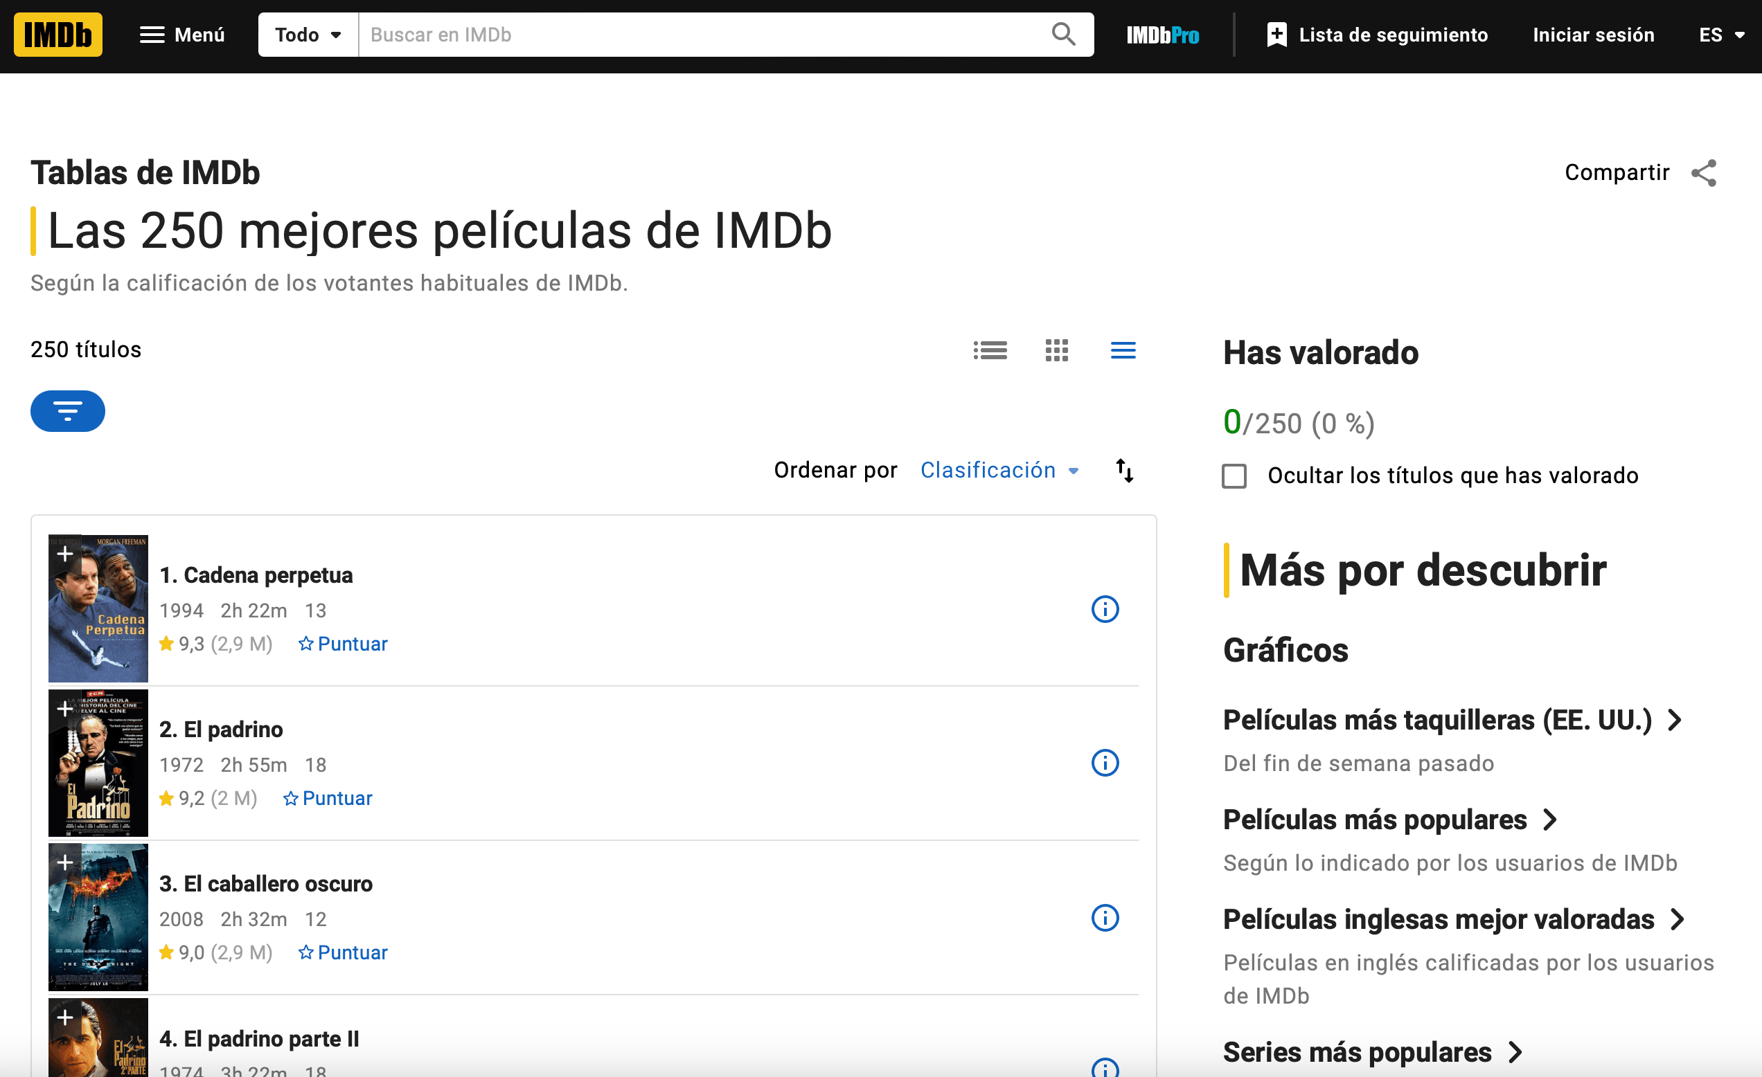Switch to detailed list view icon
The height and width of the screenshot is (1077, 1762).
coord(990,350)
